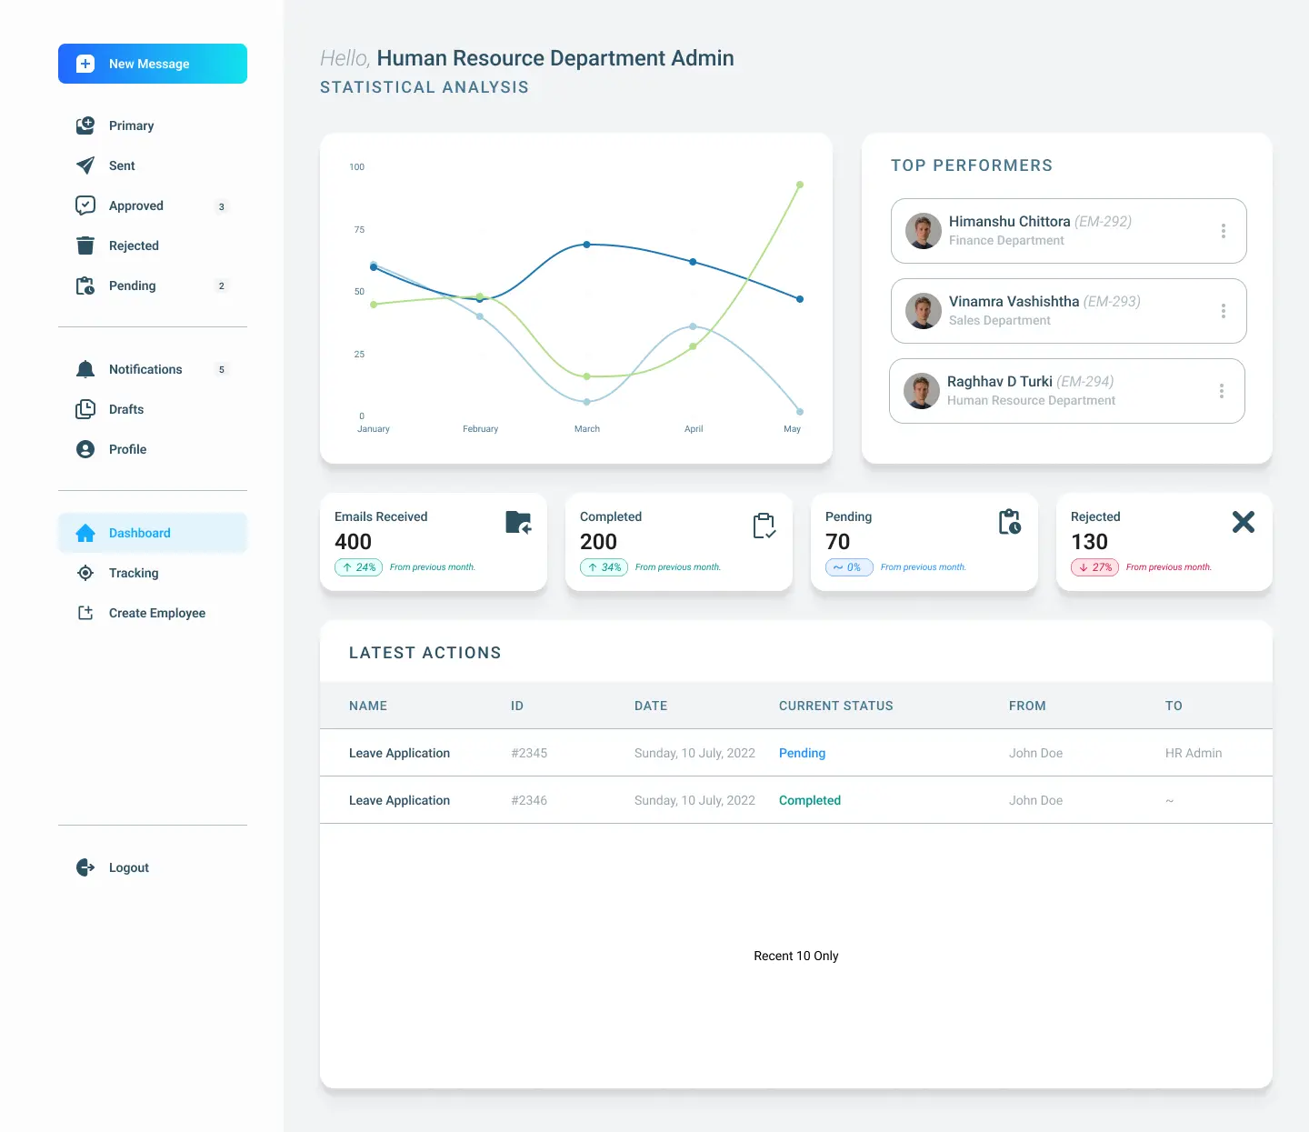
Task: Click the 34% increase badge
Action: tap(604, 567)
